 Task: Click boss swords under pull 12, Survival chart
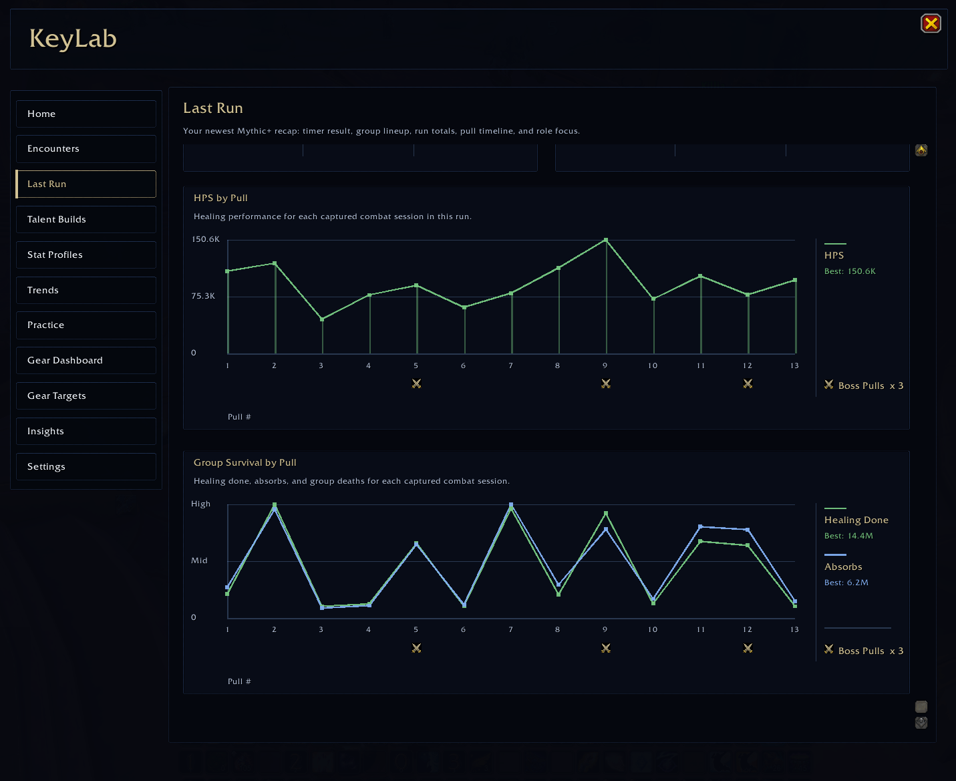point(748,648)
